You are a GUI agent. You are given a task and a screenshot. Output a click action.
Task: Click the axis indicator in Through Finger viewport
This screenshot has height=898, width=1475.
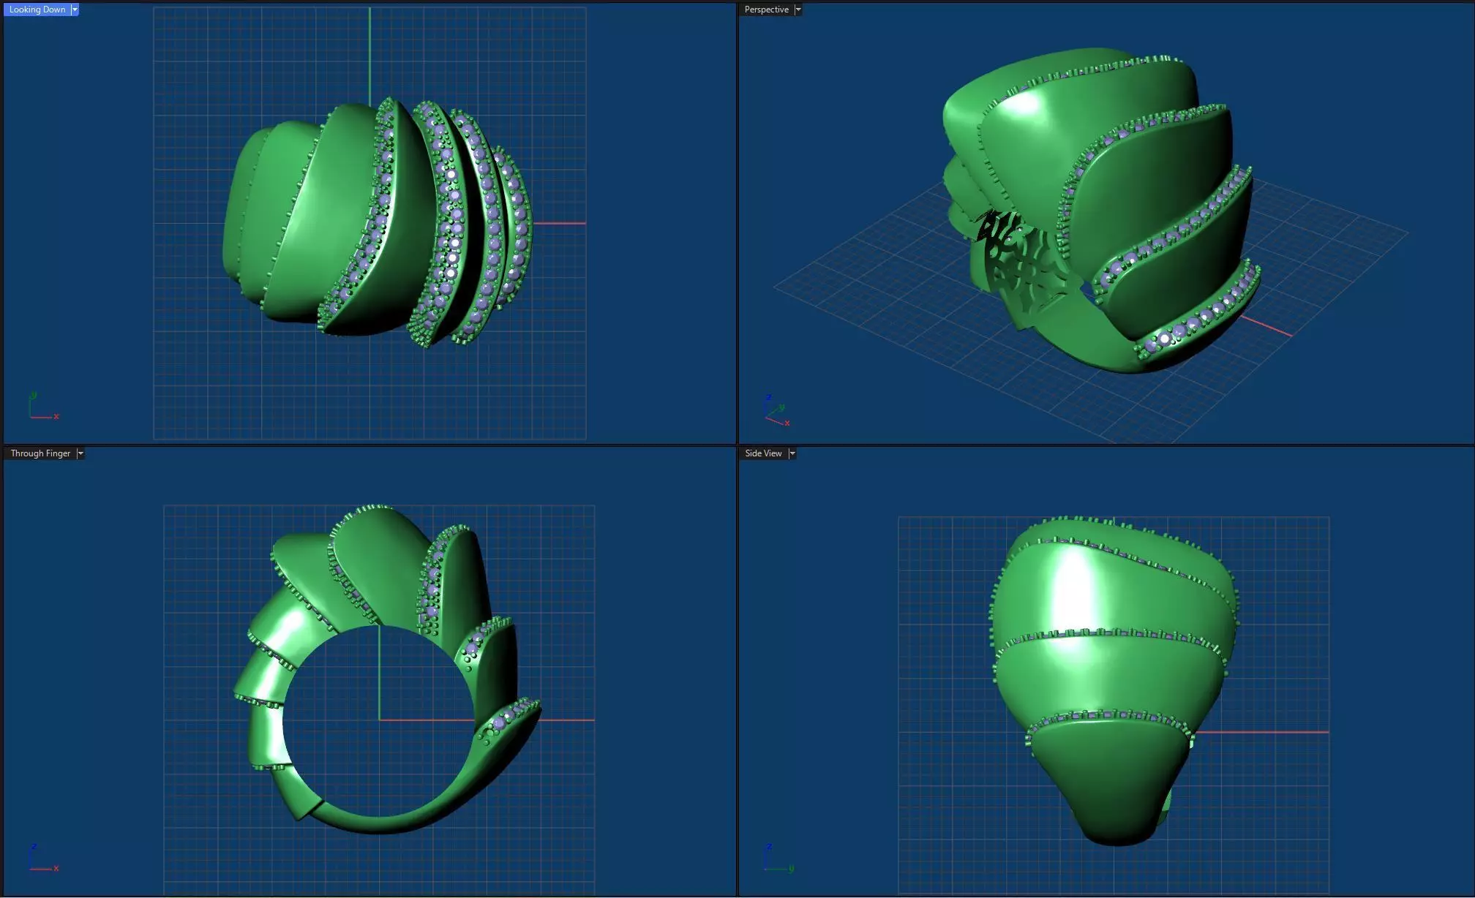point(43,857)
